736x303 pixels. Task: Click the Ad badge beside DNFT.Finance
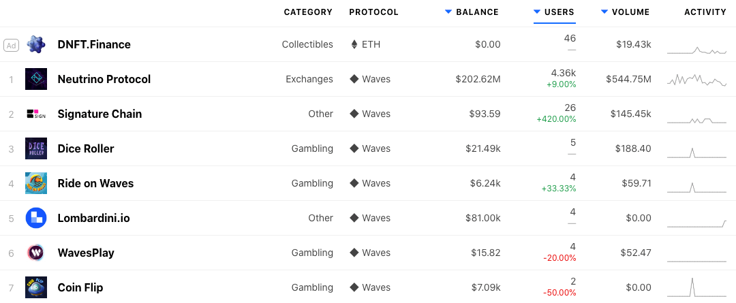tap(12, 46)
